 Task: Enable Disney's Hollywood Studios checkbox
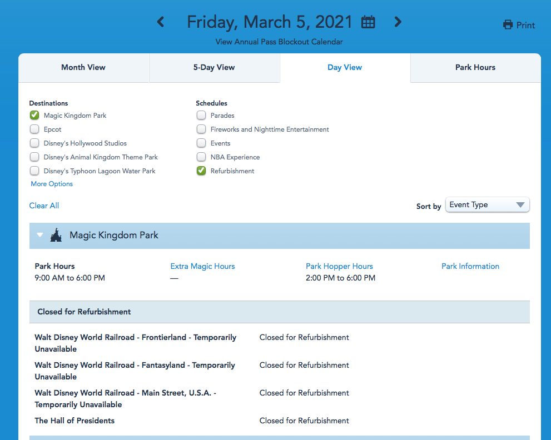coord(34,143)
